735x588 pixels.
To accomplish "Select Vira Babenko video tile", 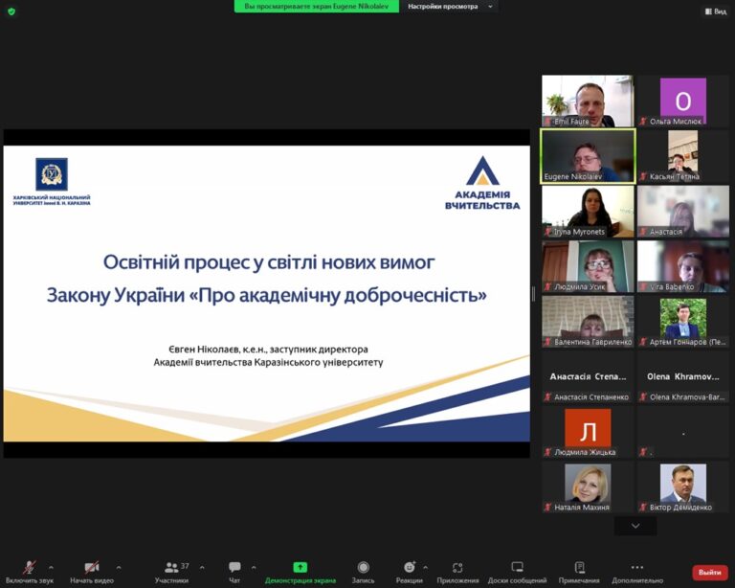I will tap(683, 267).
